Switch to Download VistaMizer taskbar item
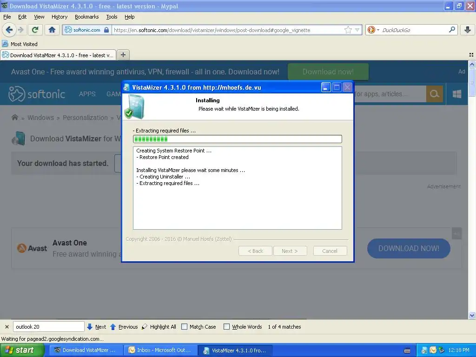 tap(86, 350)
